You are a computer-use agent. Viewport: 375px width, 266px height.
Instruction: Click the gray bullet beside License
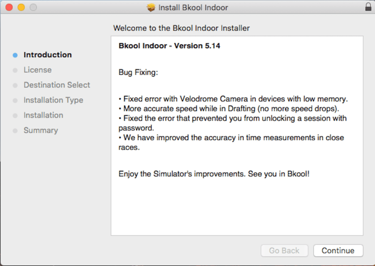pos(15,70)
